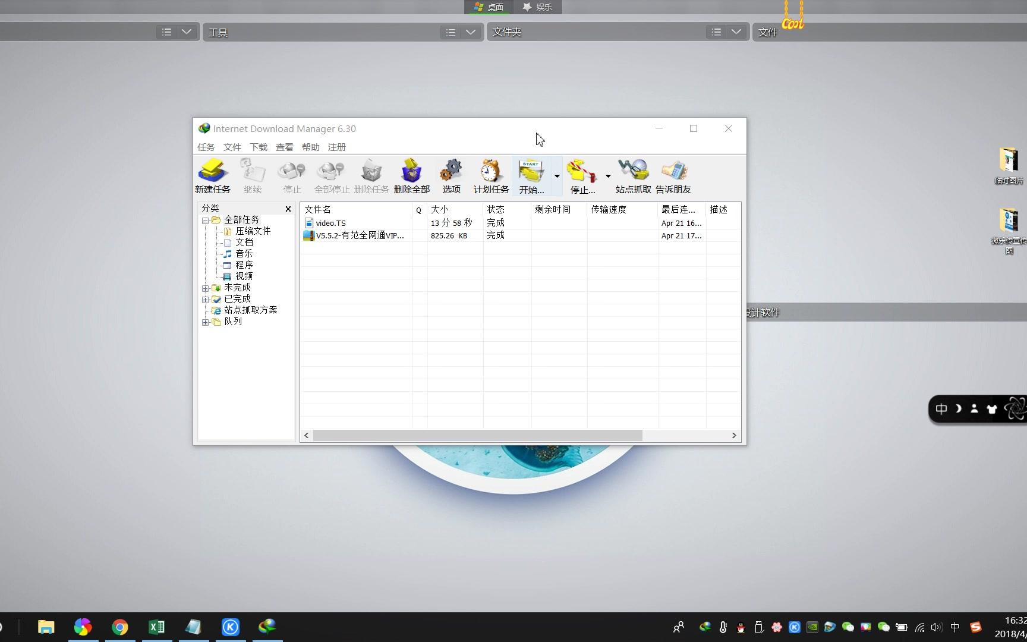1027x642 pixels.
Task: Open Excel from taskbar
Action: [x=156, y=627]
